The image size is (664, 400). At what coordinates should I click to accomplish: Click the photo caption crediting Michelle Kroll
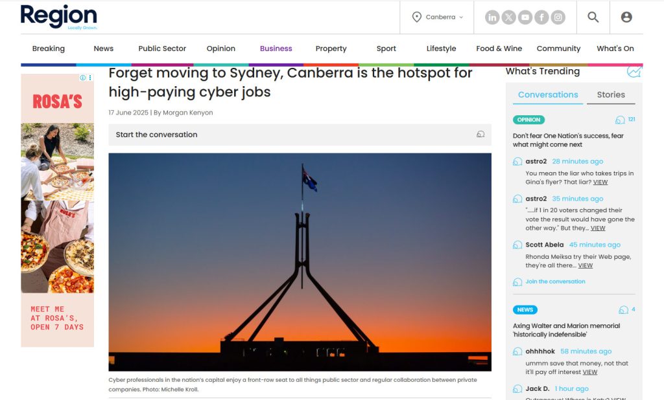(292, 384)
